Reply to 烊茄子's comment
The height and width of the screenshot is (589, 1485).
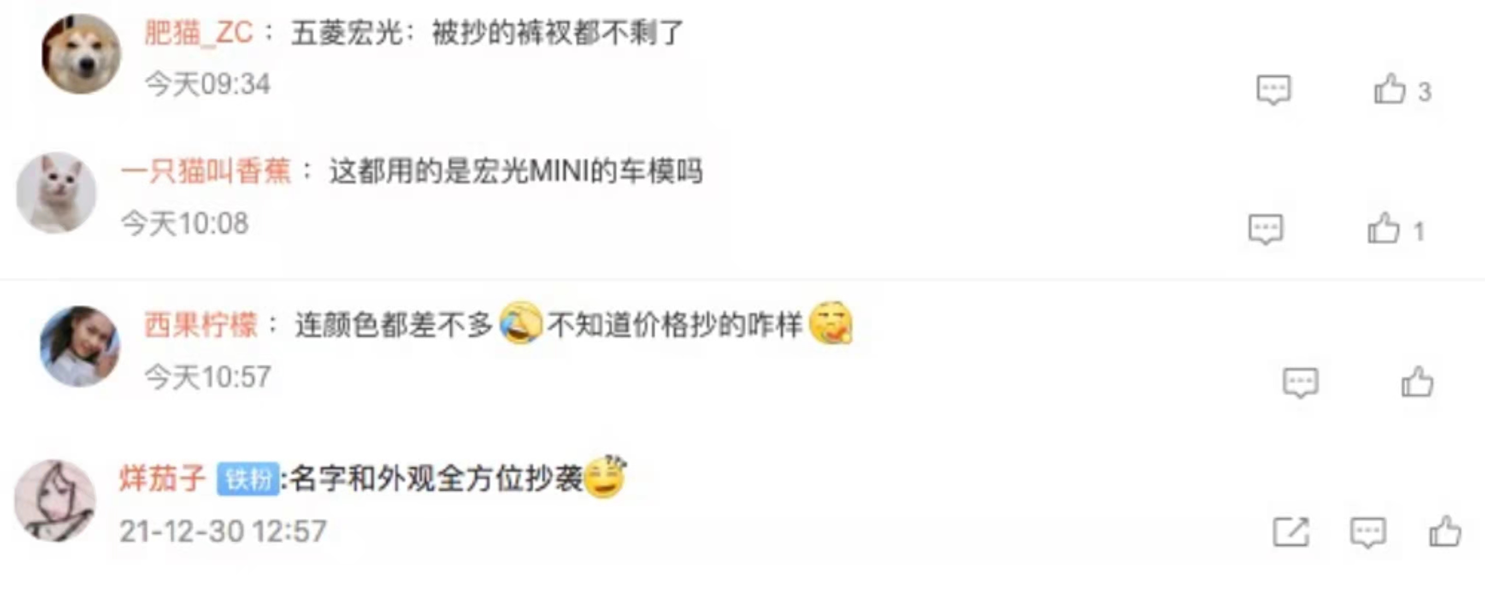1368,532
